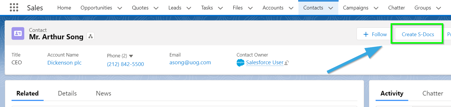Switch to the Details tab
Viewport: 451px width, 107px height.
[x=67, y=93]
